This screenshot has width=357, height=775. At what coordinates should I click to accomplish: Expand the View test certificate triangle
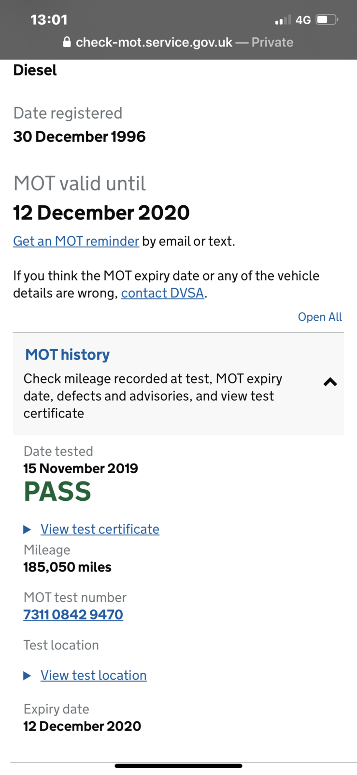point(27,529)
